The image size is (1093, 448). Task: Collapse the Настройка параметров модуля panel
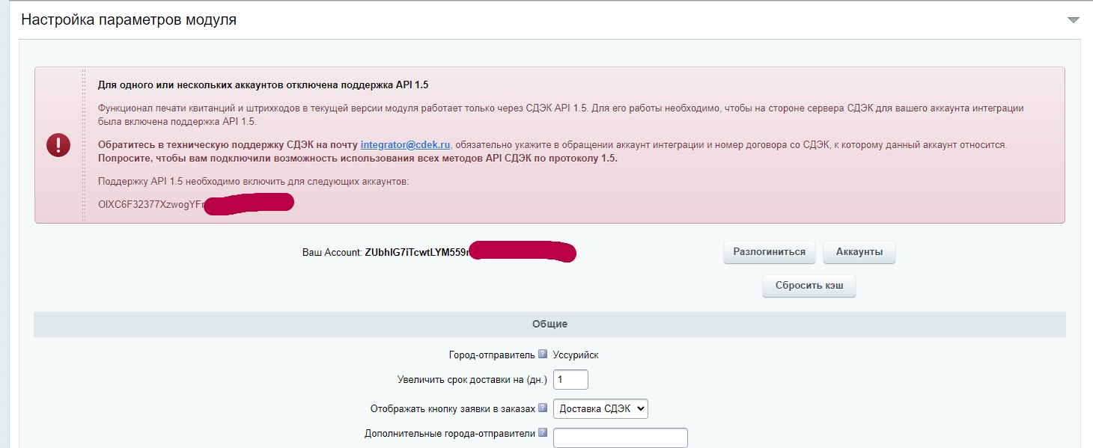pos(1073,20)
